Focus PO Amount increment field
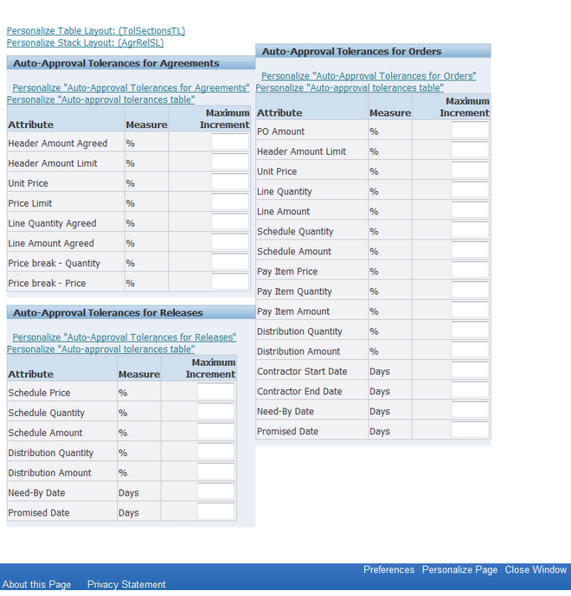This screenshot has height=596, width=571. click(x=470, y=130)
